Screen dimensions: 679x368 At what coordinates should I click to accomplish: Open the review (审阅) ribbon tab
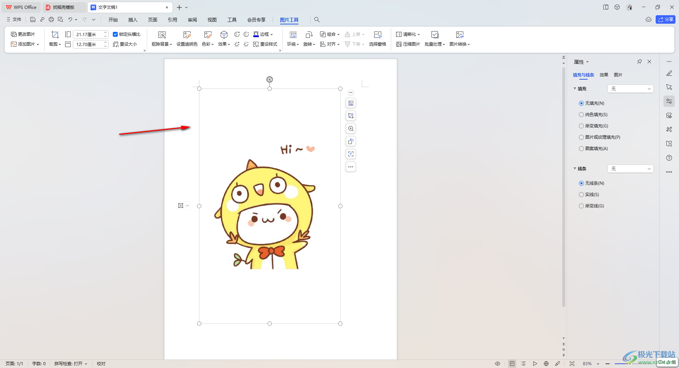(192, 20)
